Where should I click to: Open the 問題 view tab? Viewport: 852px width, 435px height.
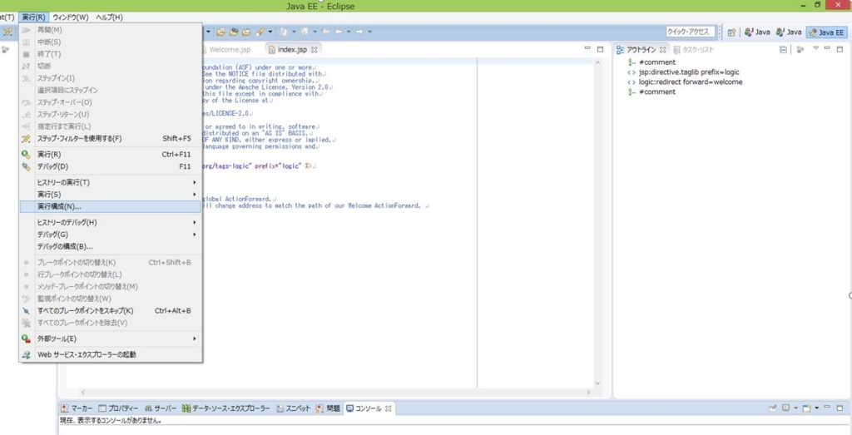328,408
